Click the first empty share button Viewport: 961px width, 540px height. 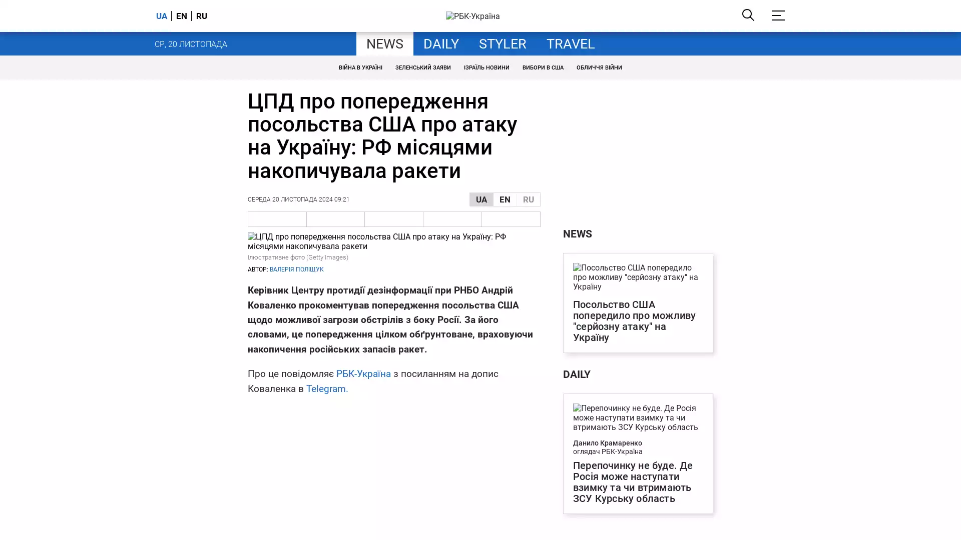click(277, 219)
